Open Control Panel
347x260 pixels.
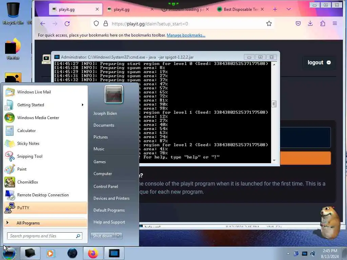pos(106,187)
